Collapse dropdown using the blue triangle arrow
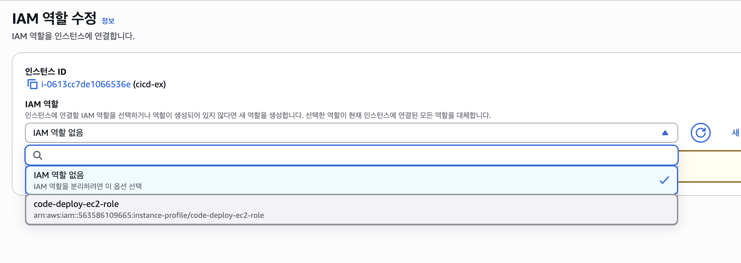741x263 pixels. [x=665, y=133]
